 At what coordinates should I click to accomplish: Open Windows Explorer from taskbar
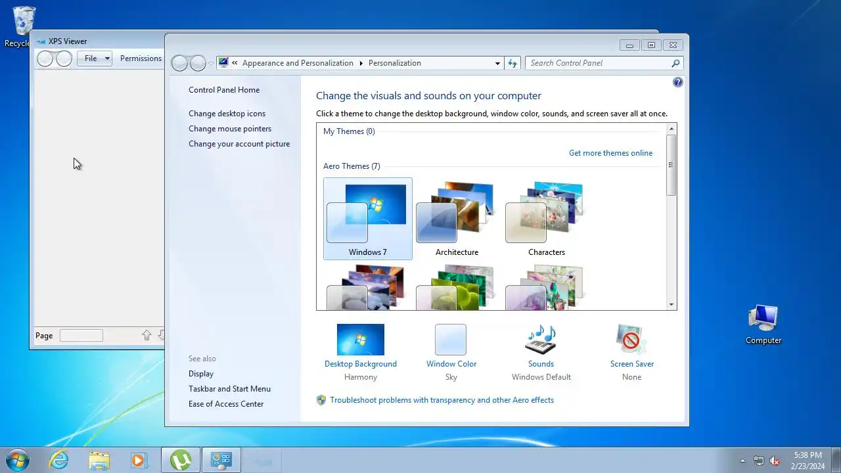click(99, 461)
